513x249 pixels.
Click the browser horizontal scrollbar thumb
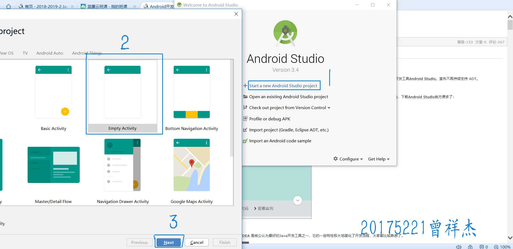[246, 243]
